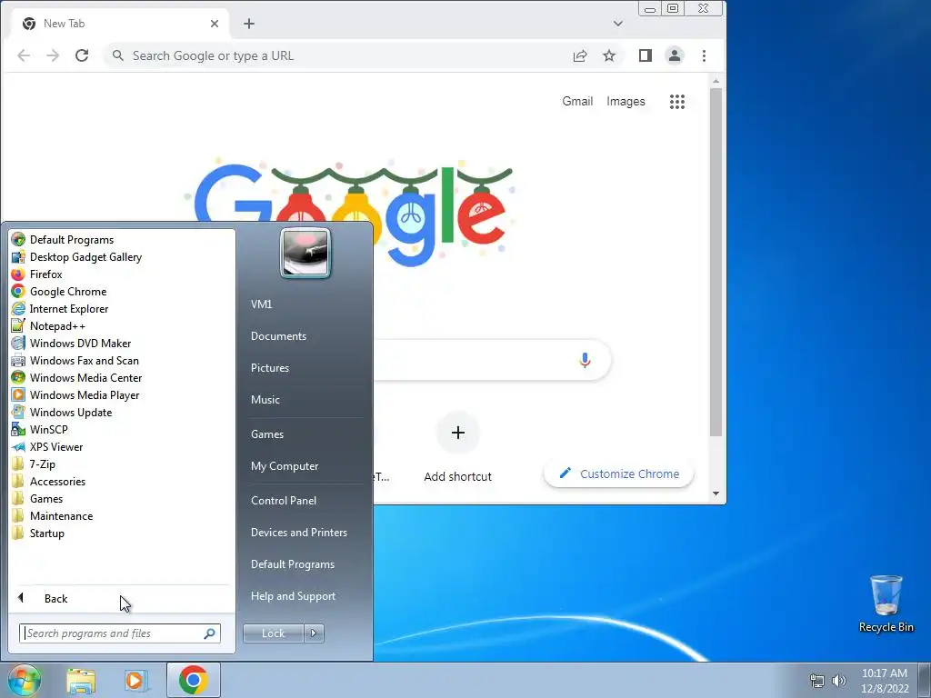Share this page from the address bar

tap(580, 55)
